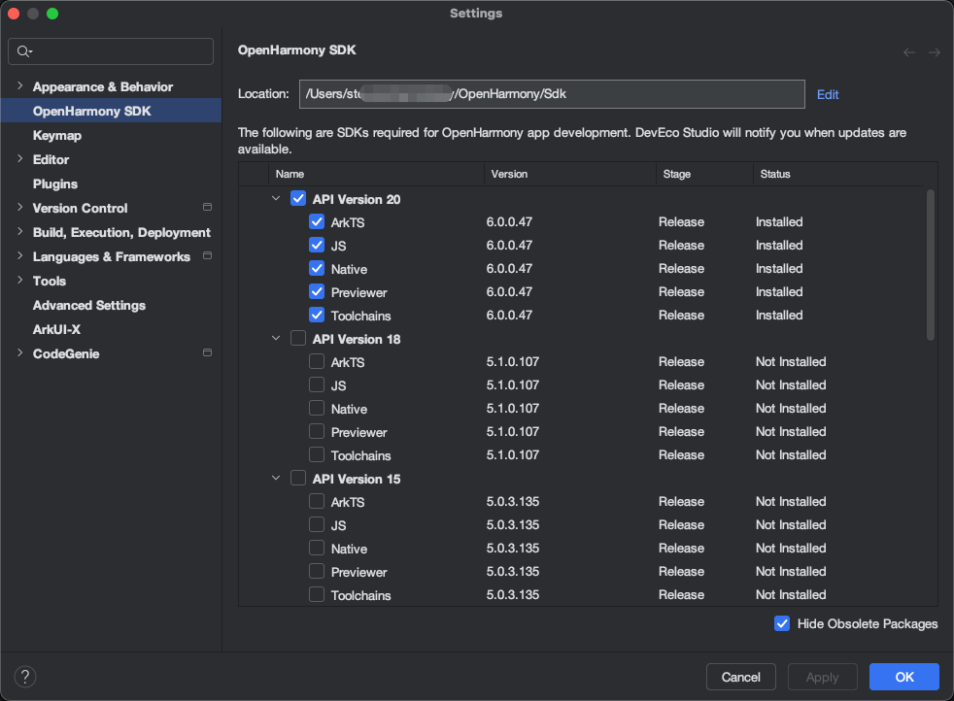Click the search magnifier icon

click(x=23, y=51)
